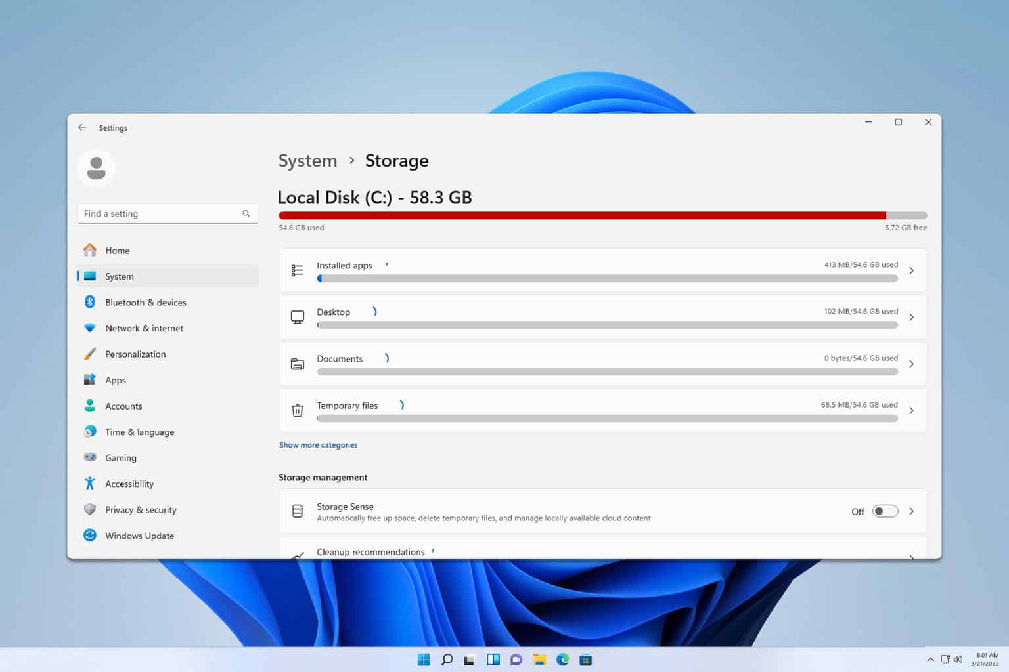Click the Documents folder icon

298,364
